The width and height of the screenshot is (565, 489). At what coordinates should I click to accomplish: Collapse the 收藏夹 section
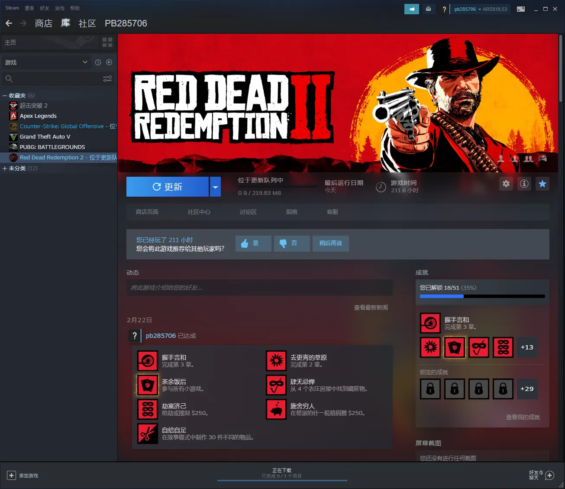point(5,96)
